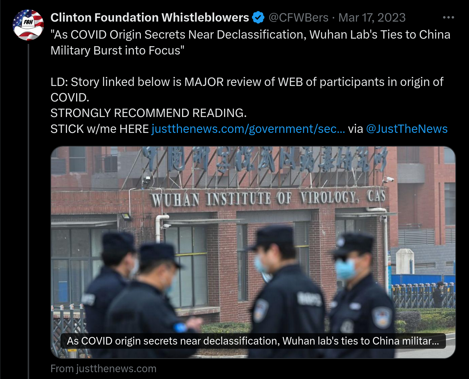Open the @CFWBers handle profile
This screenshot has height=379, width=469.
[x=298, y=17]
